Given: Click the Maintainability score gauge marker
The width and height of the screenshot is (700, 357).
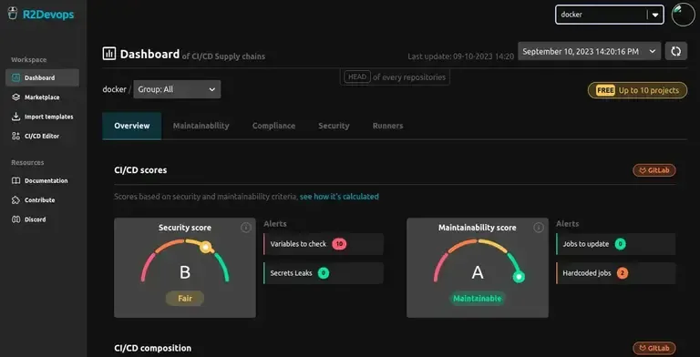Looking at the screenshot, I should 519,277.
